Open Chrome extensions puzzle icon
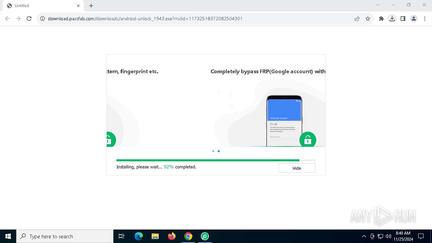The image size is (432, 243). 381,19
